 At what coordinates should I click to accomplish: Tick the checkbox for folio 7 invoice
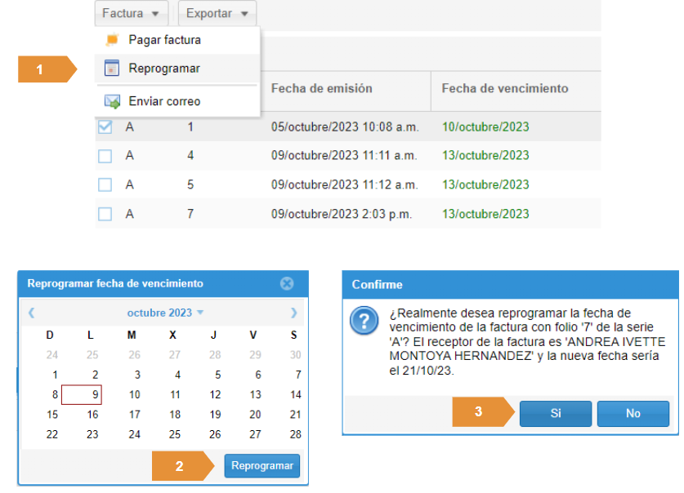(x=105, y=215)
